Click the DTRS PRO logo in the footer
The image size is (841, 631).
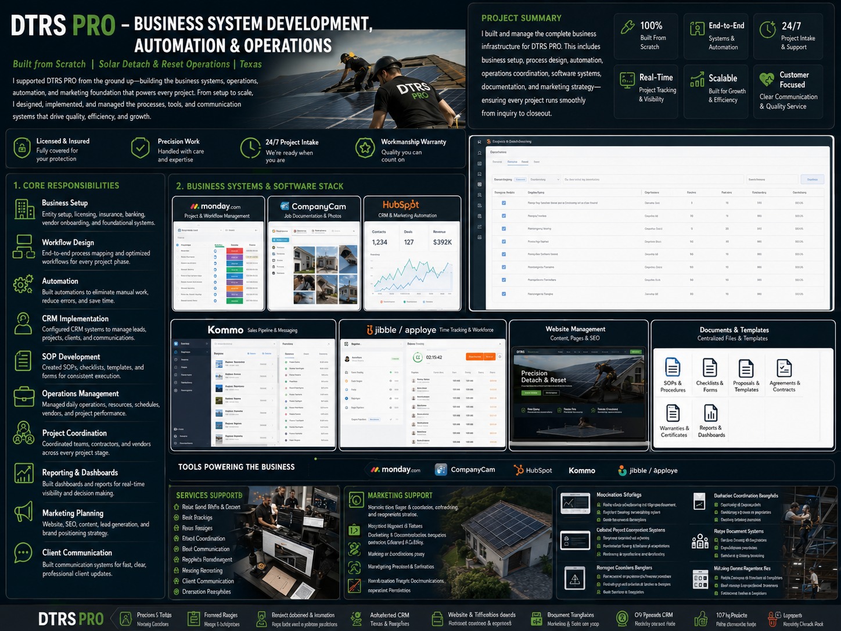pyautogui.click(x=71, y=619)
